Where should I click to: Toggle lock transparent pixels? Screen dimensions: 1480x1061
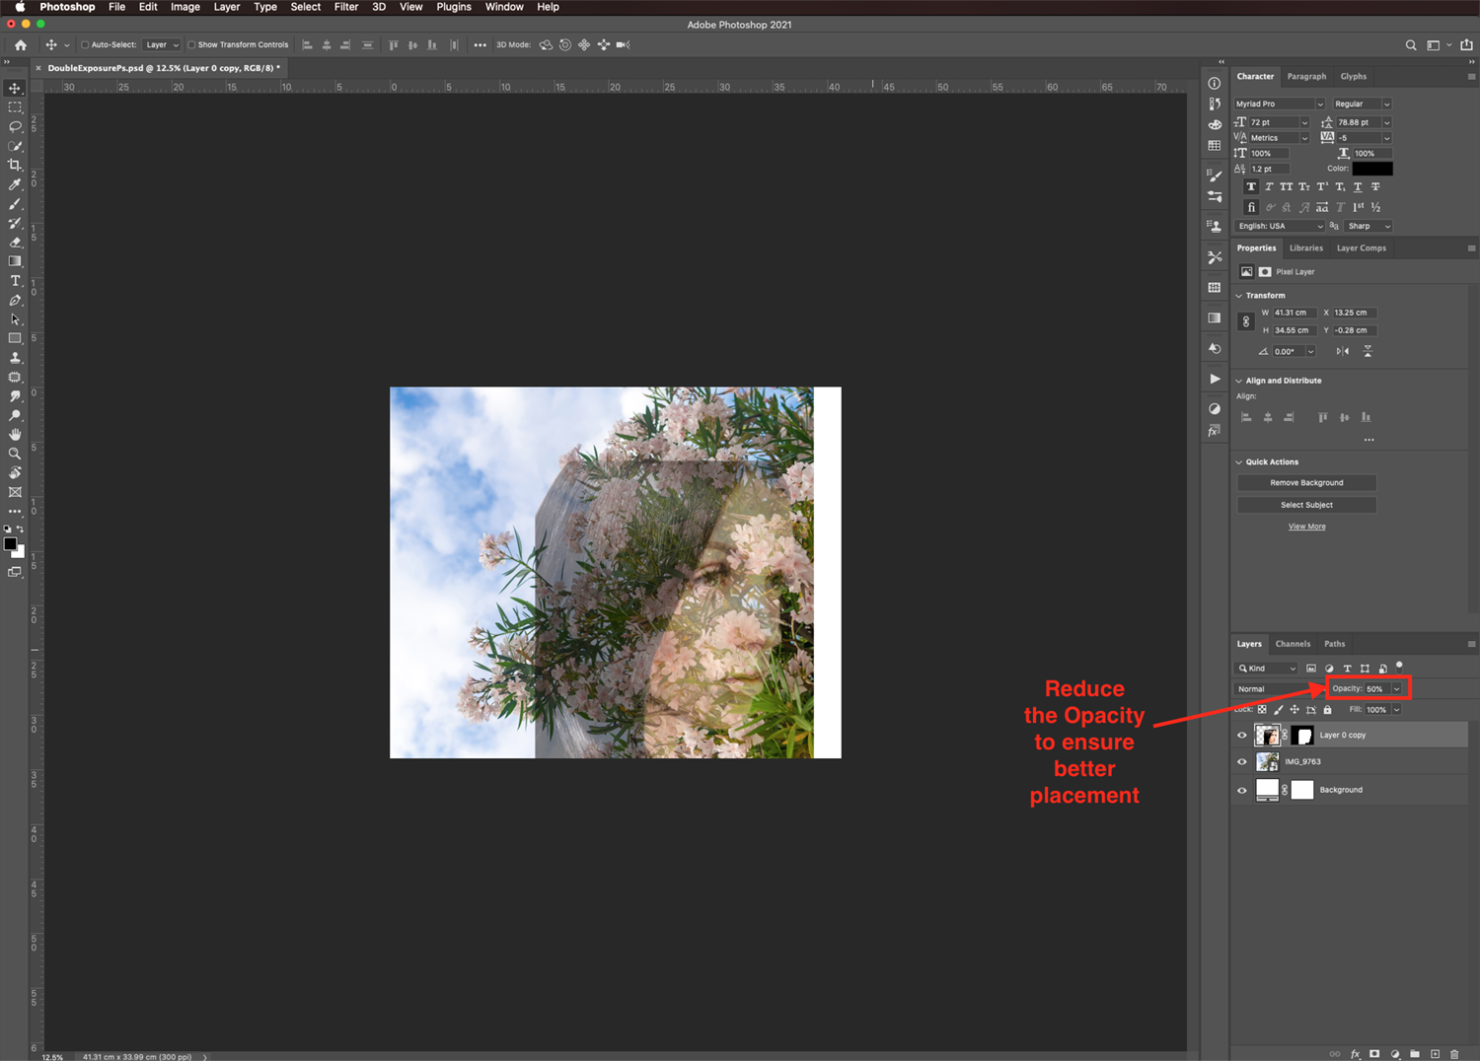(x=1262, y=710)
